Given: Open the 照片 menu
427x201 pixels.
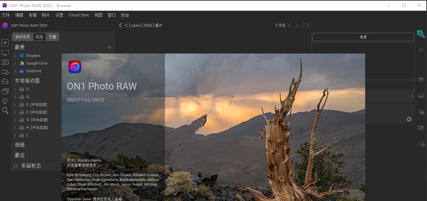Looking at the screenshot, I should point(46,15).
